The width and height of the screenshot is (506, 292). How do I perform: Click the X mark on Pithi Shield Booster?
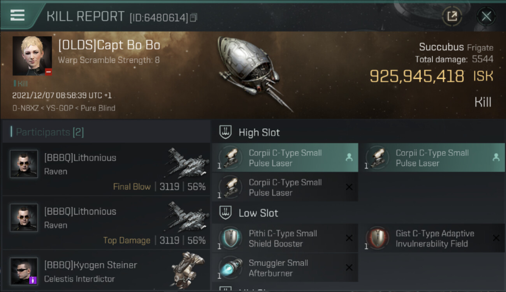349,238
